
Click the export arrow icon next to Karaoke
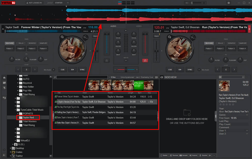(210, 155)
